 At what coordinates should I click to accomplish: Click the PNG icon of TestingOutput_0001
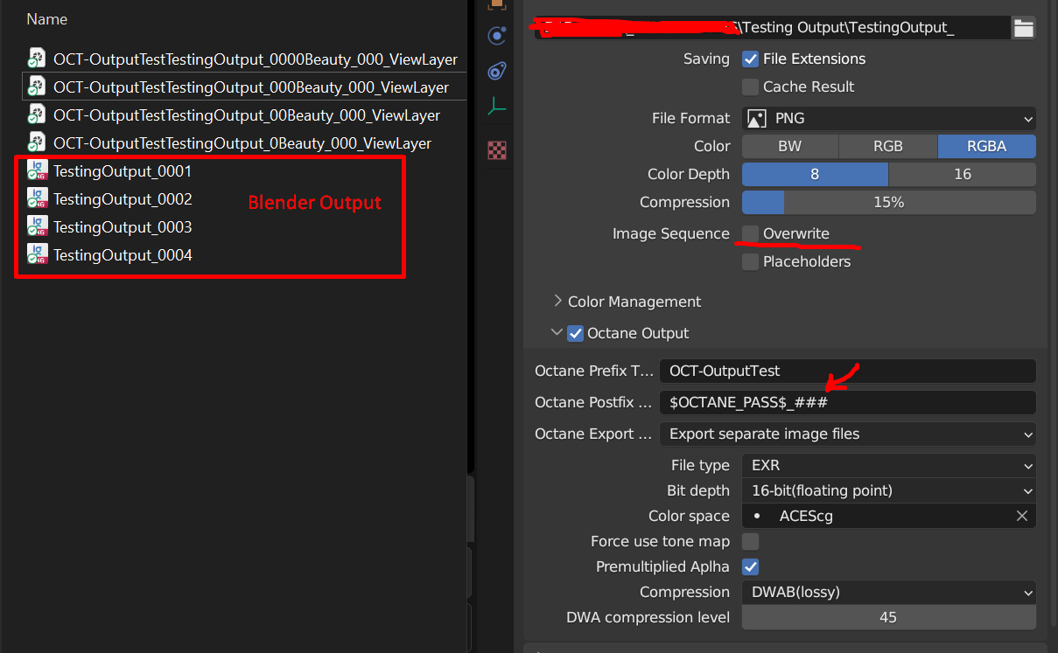(x=37, y=171)
